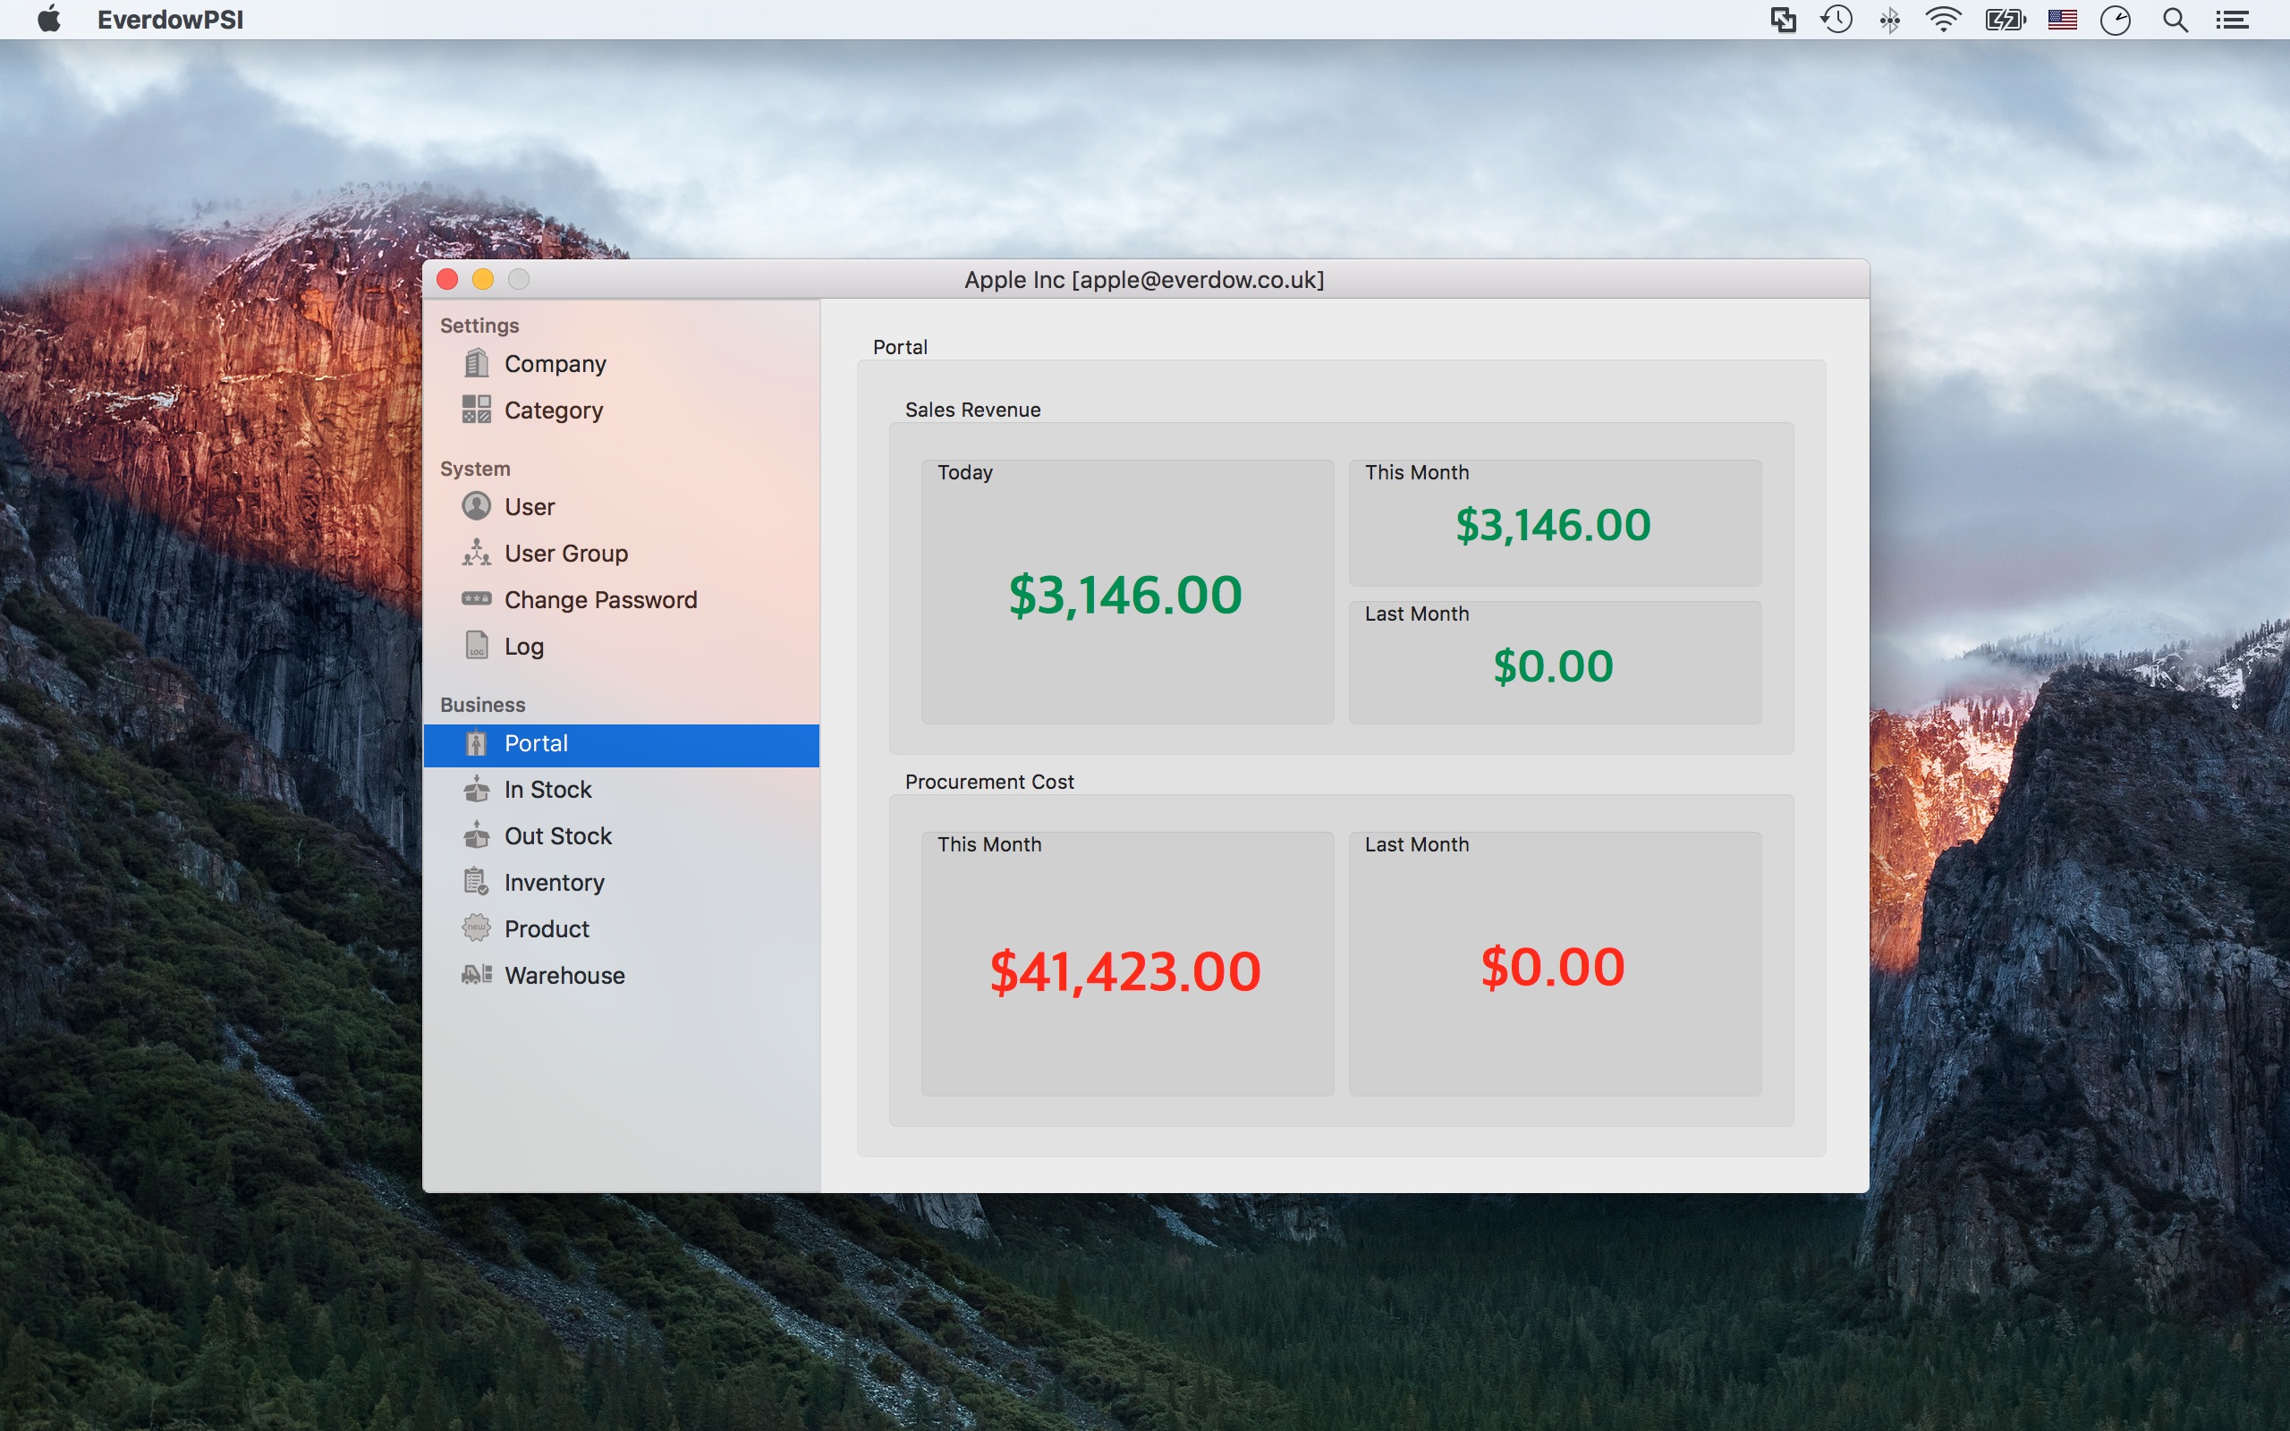The height and width of the screenshot is (1431, 2290).
Task: Click Last Month label in Procurement Cost
Action: (1417, 844)
